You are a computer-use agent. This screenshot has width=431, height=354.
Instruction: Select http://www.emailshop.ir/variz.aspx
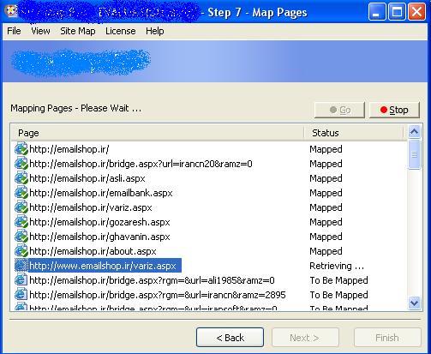coord(105,266)
